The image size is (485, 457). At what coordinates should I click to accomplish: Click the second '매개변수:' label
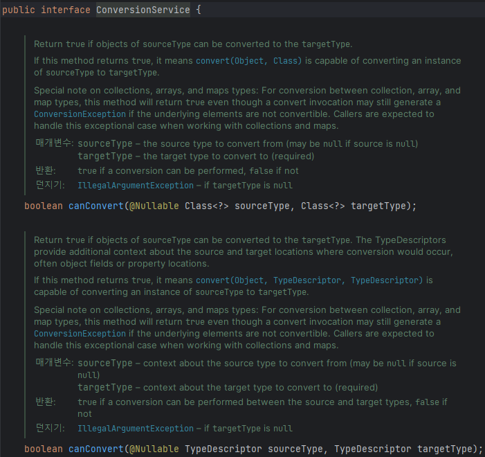(55, 362)
